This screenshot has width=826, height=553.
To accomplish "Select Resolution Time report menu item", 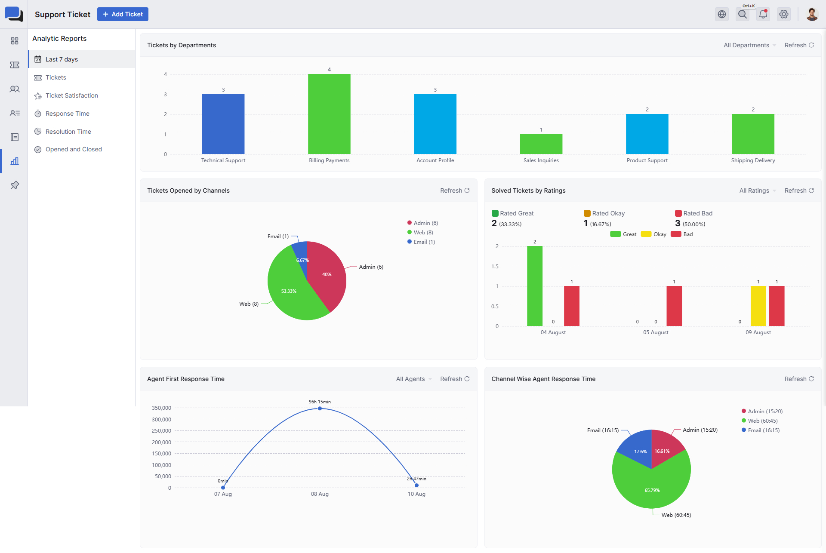I will pos(68,132).
